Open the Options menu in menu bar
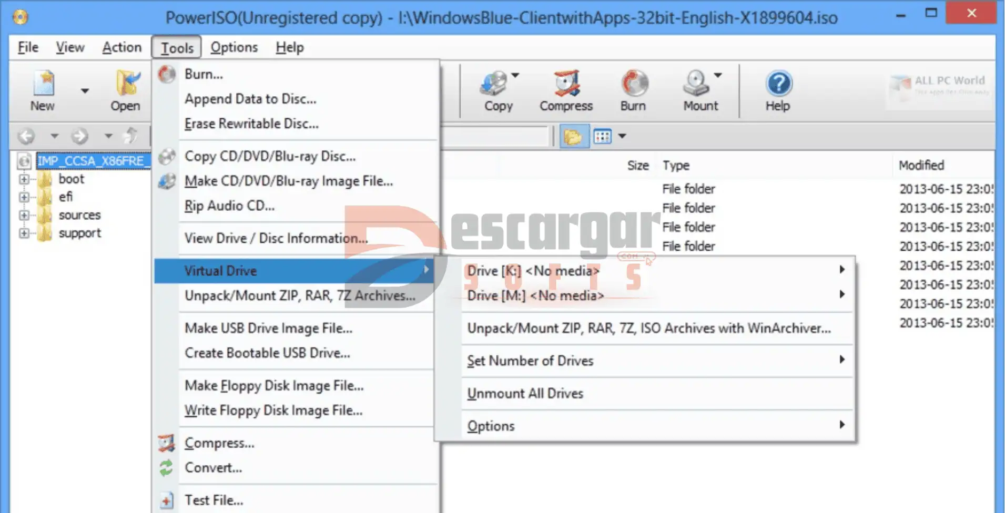This screenshot has height=513, width=1005. 234,47
